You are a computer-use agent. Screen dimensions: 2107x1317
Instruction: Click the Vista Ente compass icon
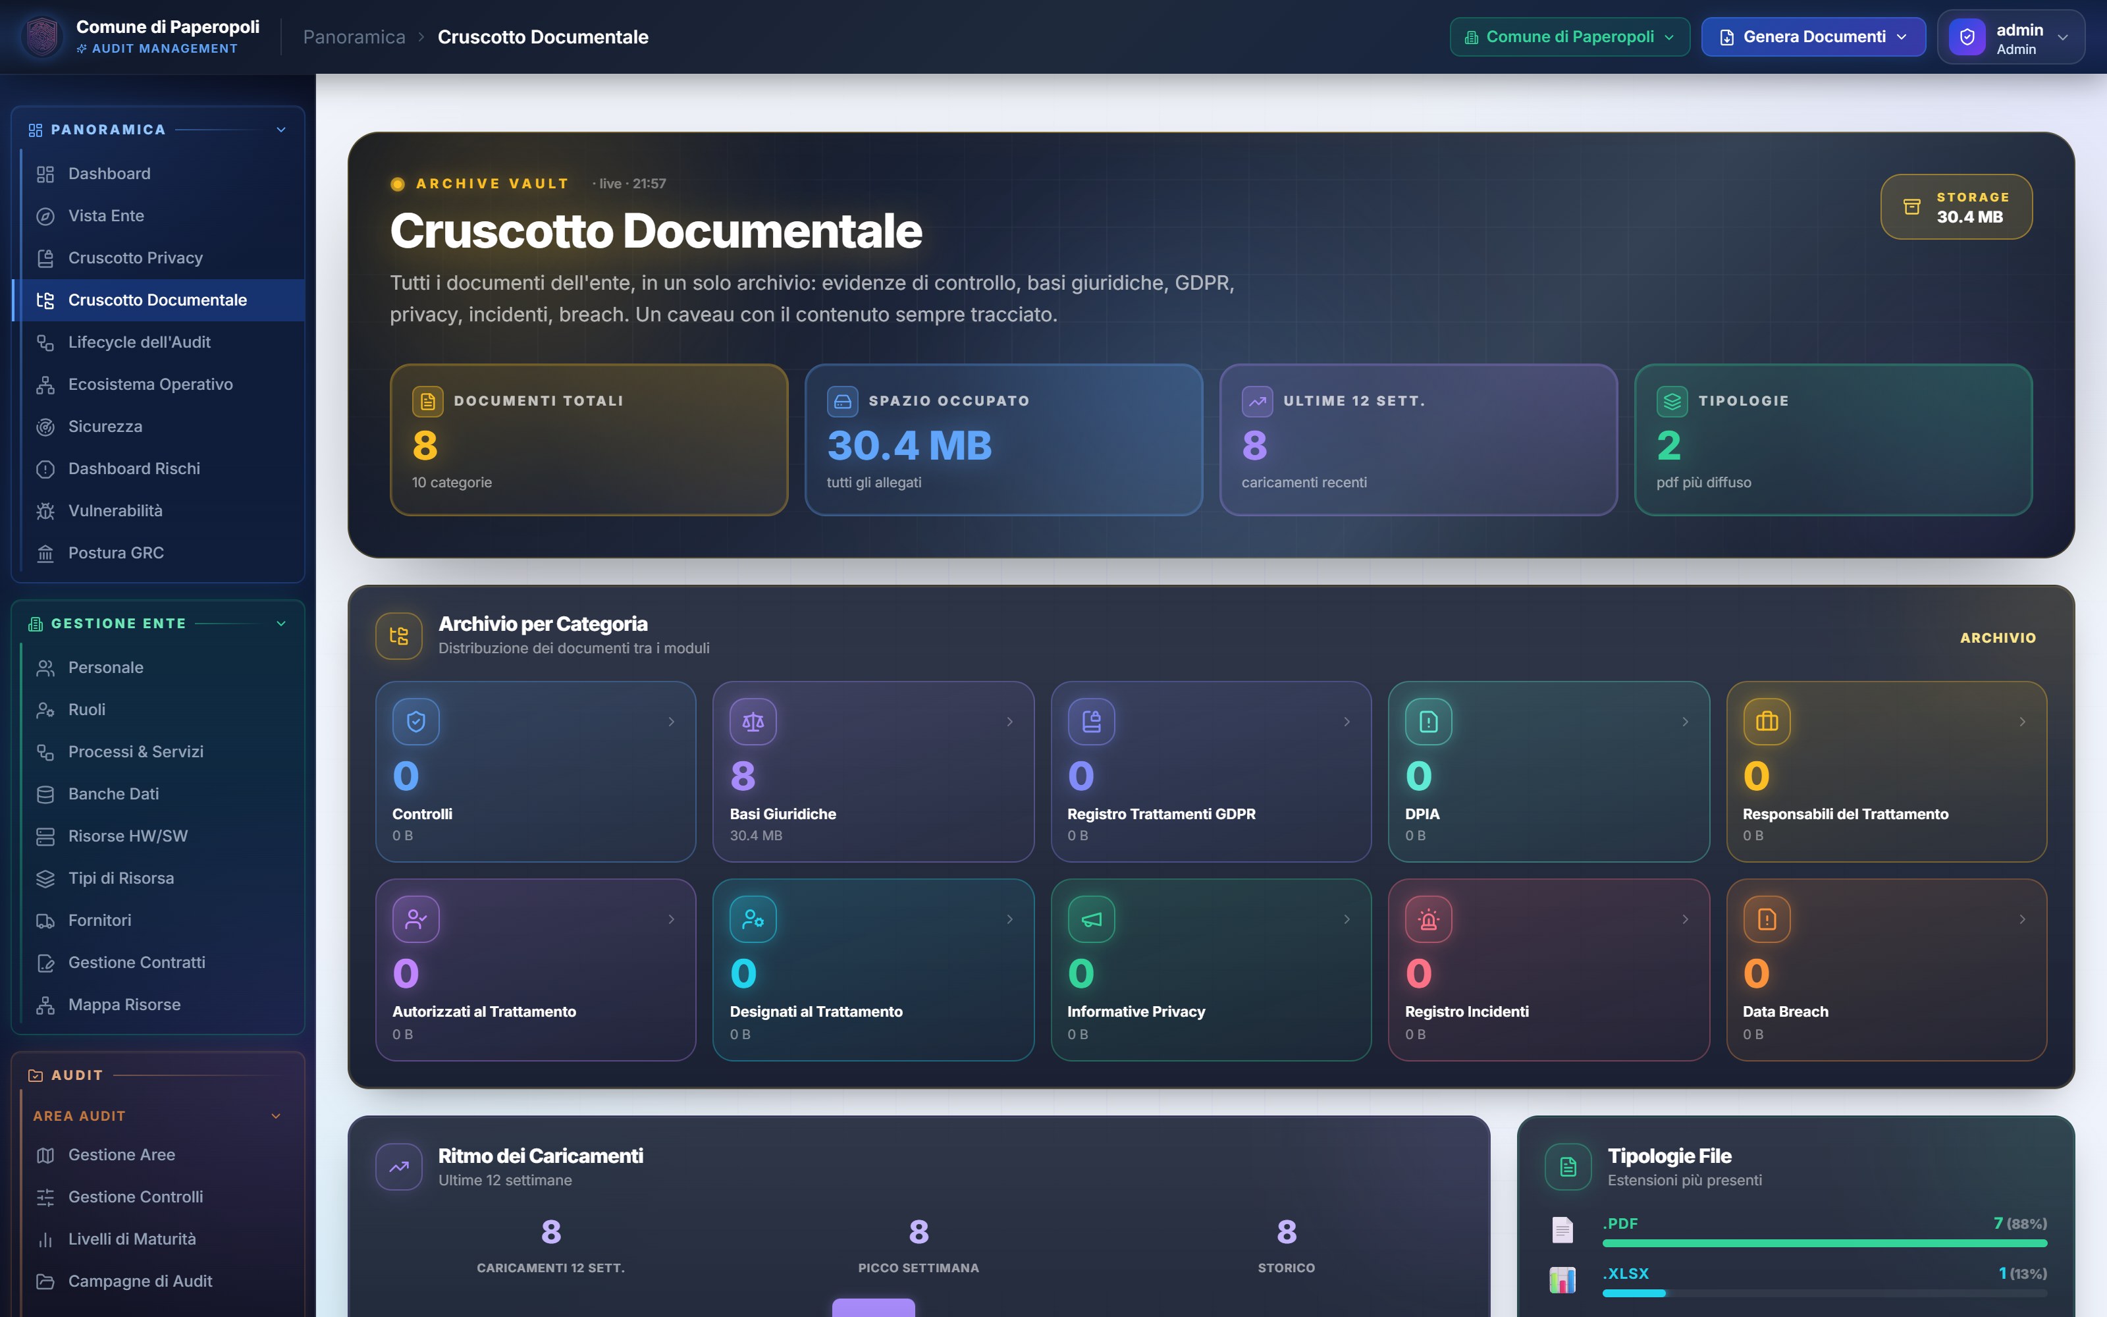[x=45, y=216]
